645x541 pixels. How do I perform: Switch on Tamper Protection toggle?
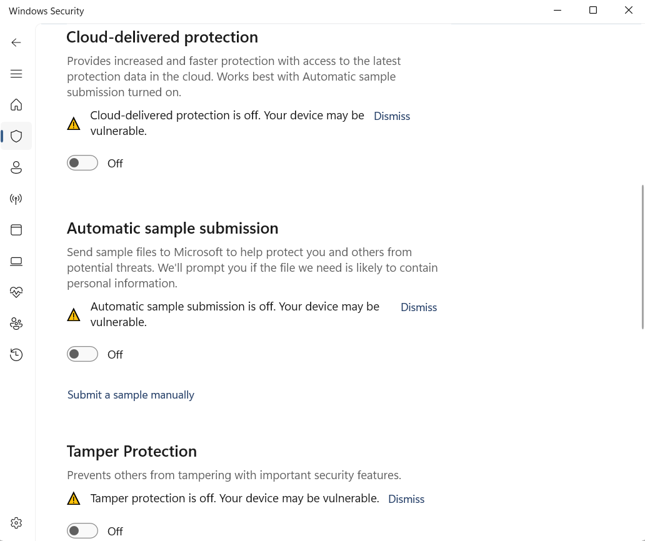(x=82, y=531)
